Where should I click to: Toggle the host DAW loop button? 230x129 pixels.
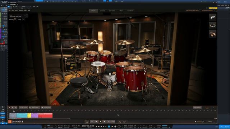119,126
